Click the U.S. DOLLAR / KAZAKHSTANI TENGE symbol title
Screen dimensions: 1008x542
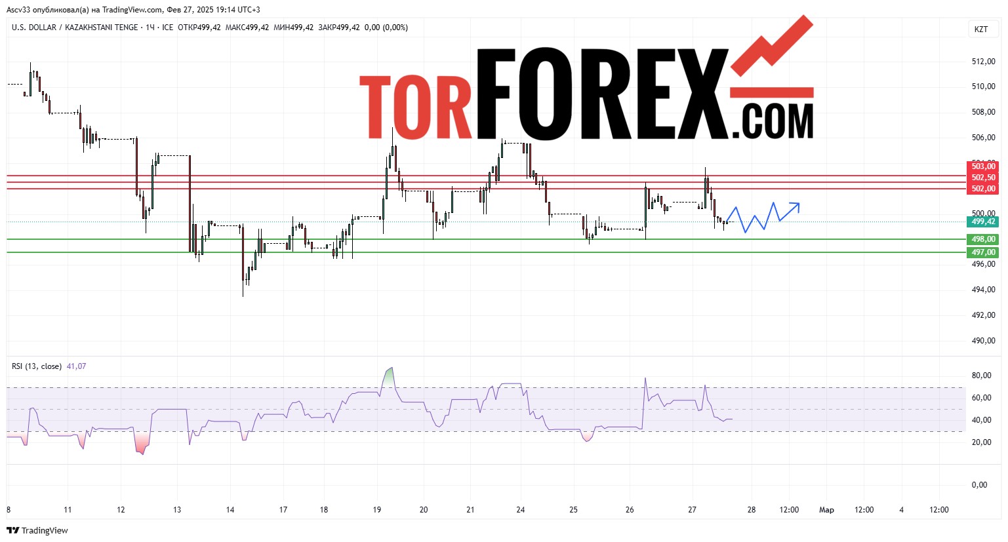(75, 28)
